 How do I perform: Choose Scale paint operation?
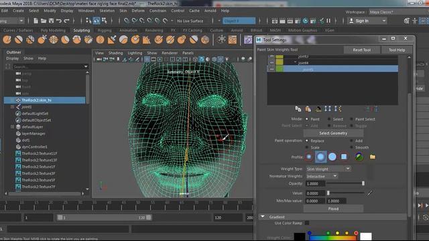point(307,147)
